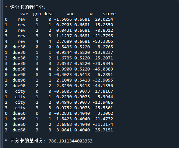Click the rev score value -0.8312
The image size is (179, 148).
pos(104,30)
